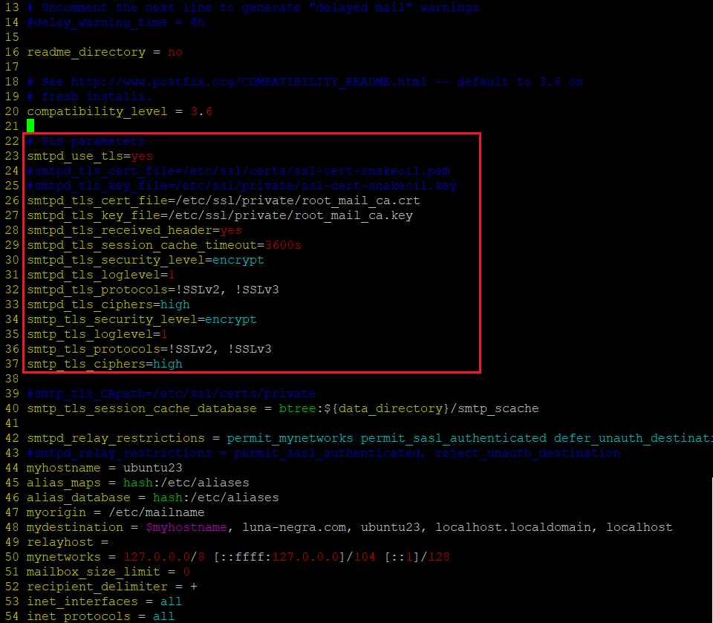Click the compatibility_level value 3.6
The image size is (713, 623).
(201, 111)
